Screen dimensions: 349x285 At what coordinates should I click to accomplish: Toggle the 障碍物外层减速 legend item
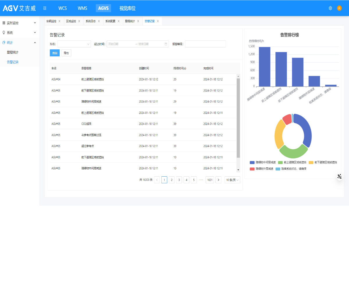point(261,169)
